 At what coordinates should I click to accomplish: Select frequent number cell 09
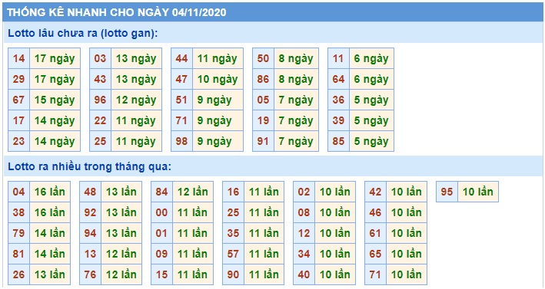point(161,254)
